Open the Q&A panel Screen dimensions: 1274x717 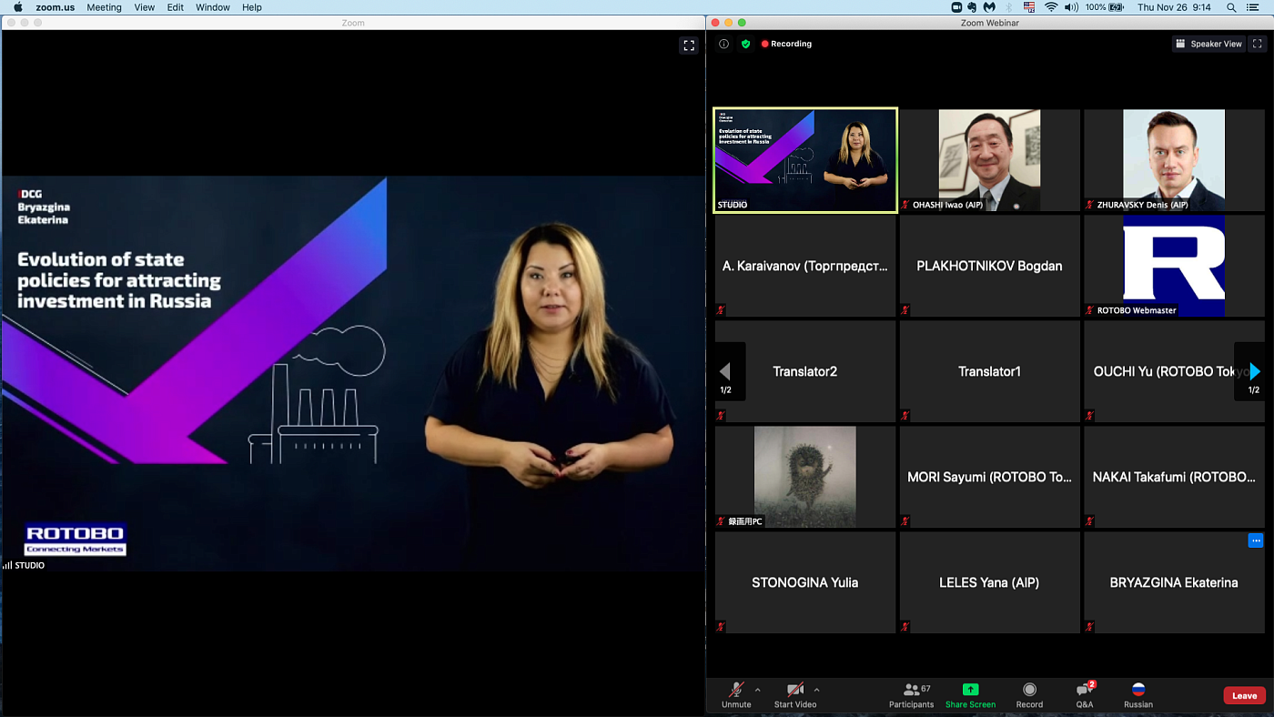point(1085,696)
